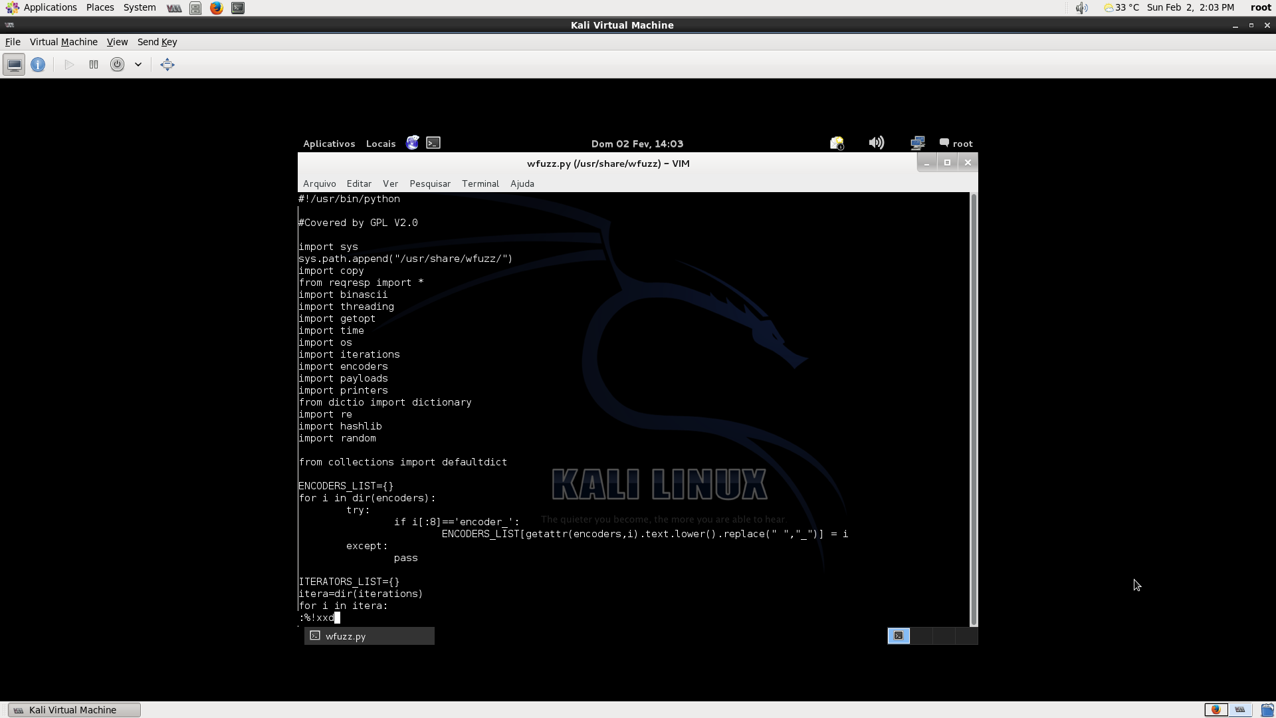
Task: Expand the shutdown options dropdown arrow
Action: click(x=138, y=64)
